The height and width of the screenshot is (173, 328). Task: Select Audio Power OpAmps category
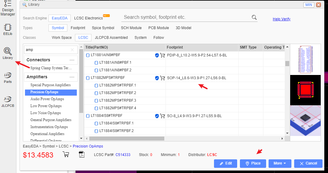coord(47,99)
